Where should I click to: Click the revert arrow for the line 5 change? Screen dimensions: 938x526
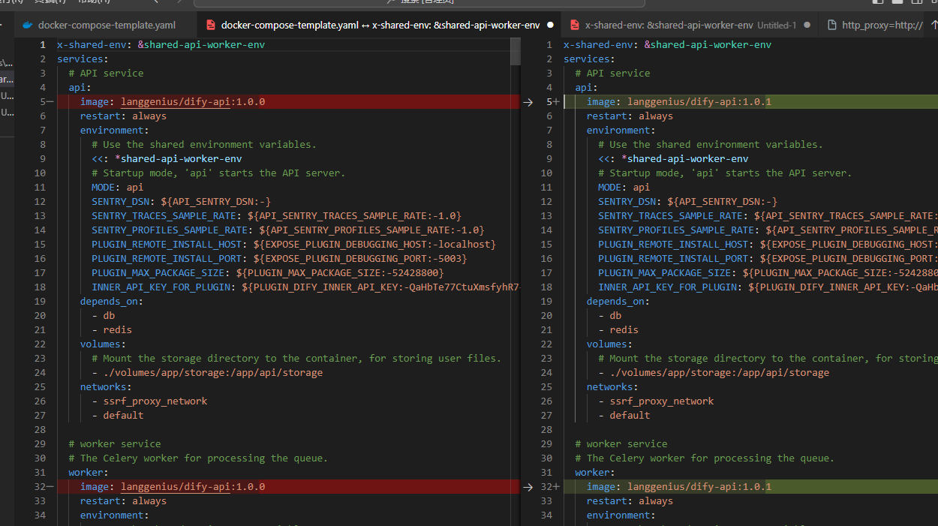tap(528, 102)
